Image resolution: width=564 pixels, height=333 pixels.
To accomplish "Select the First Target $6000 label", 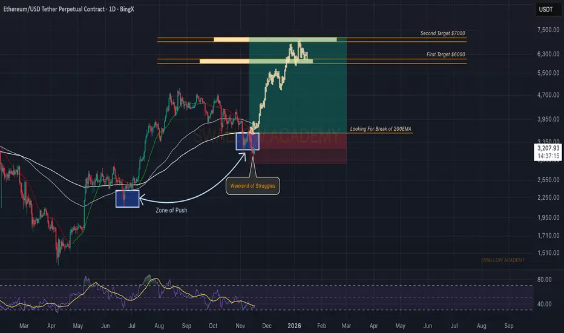I will pyautogui.click(x=445, y=54).
